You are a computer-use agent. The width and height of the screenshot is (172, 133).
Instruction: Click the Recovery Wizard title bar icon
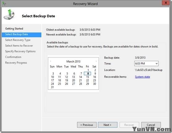[x=4, y=4]
